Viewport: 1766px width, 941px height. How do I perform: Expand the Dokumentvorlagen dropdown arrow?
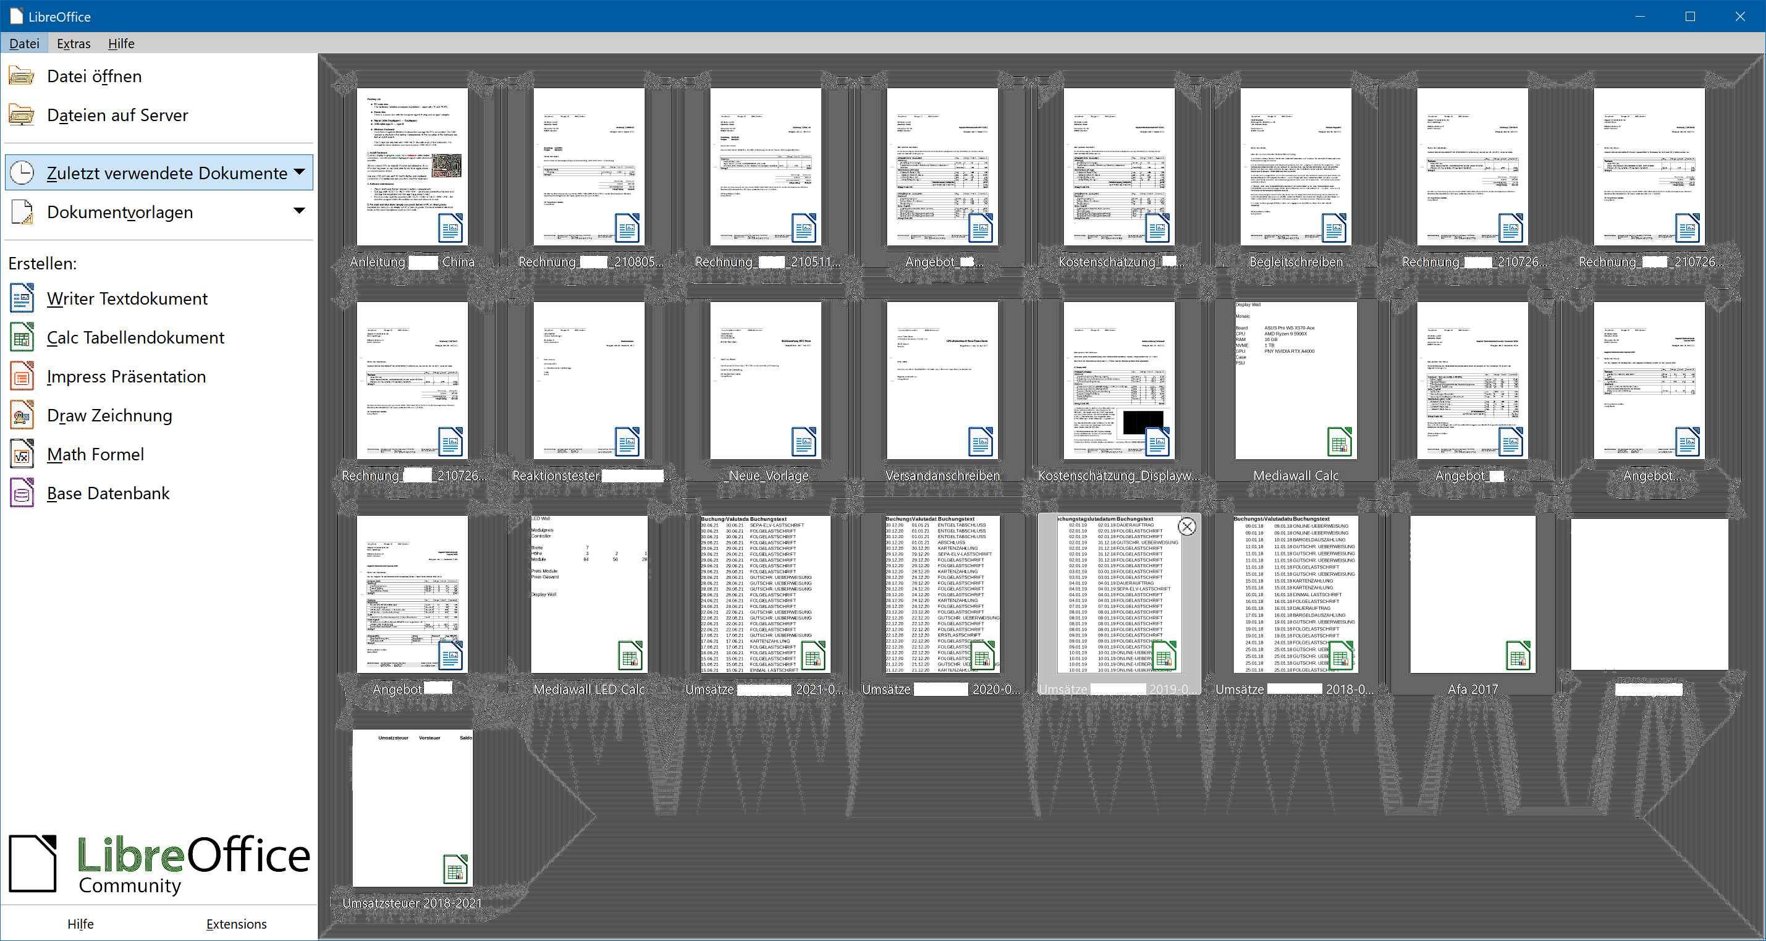pos(300,211)
